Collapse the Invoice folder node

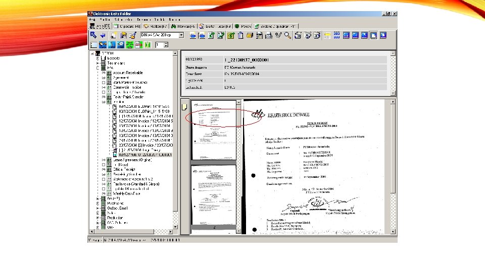tap(104, 102)
